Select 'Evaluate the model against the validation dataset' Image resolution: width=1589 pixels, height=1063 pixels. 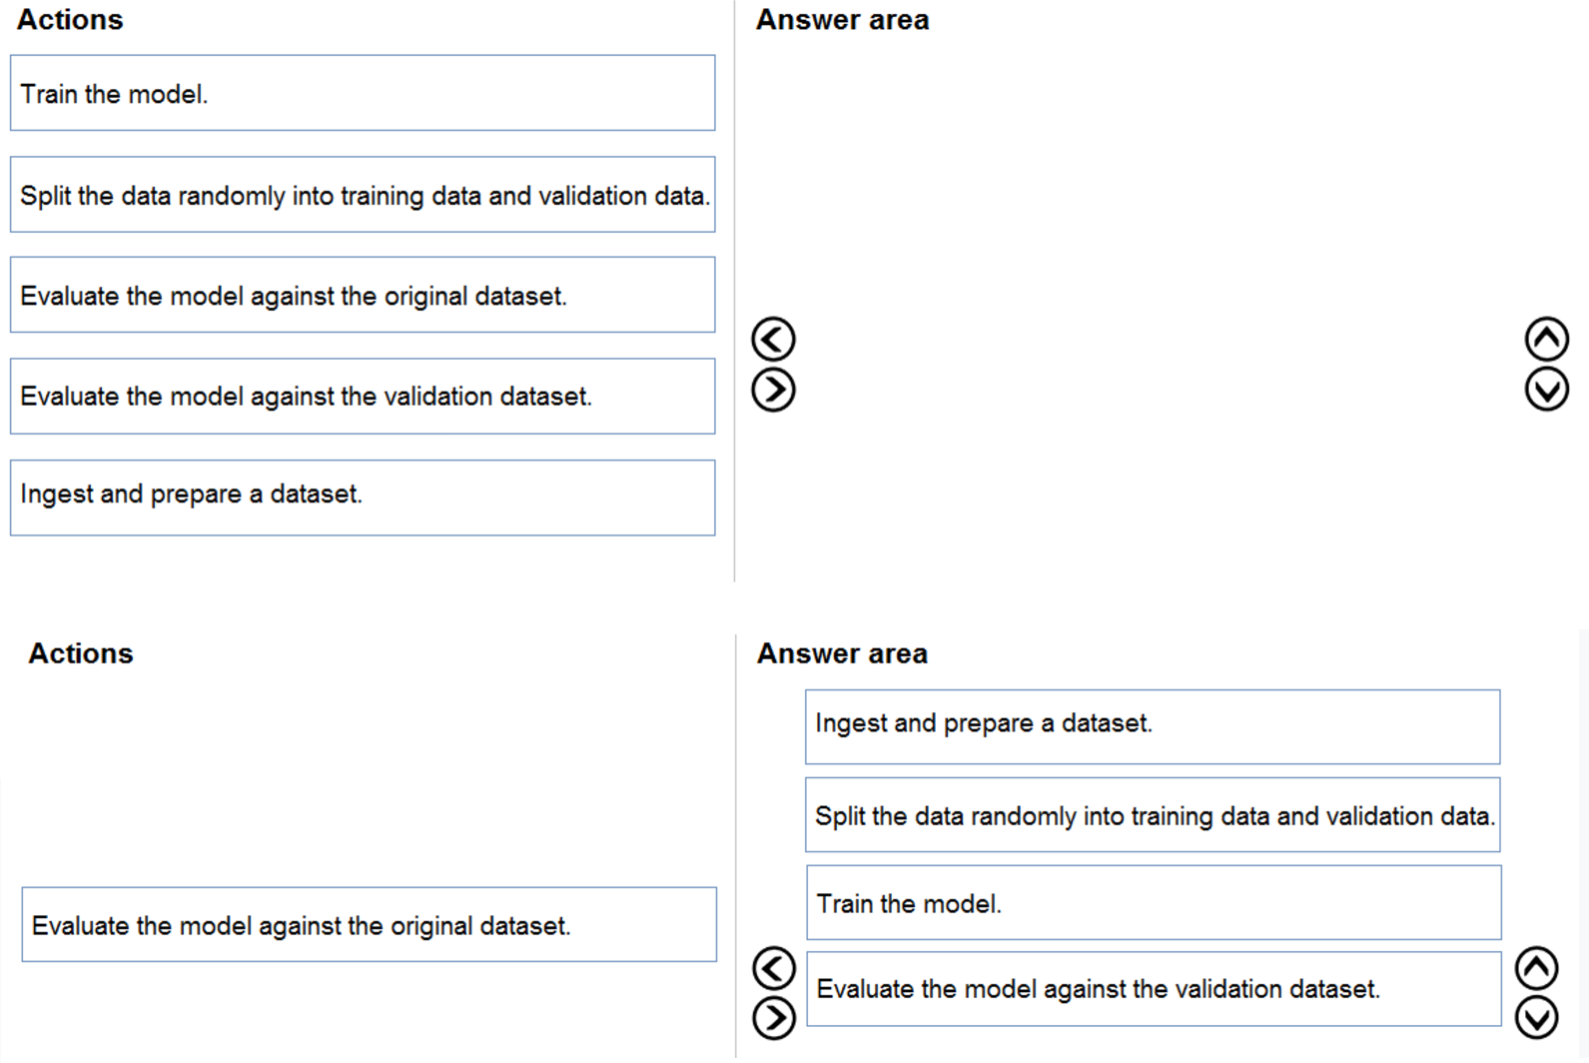point(362,396)
